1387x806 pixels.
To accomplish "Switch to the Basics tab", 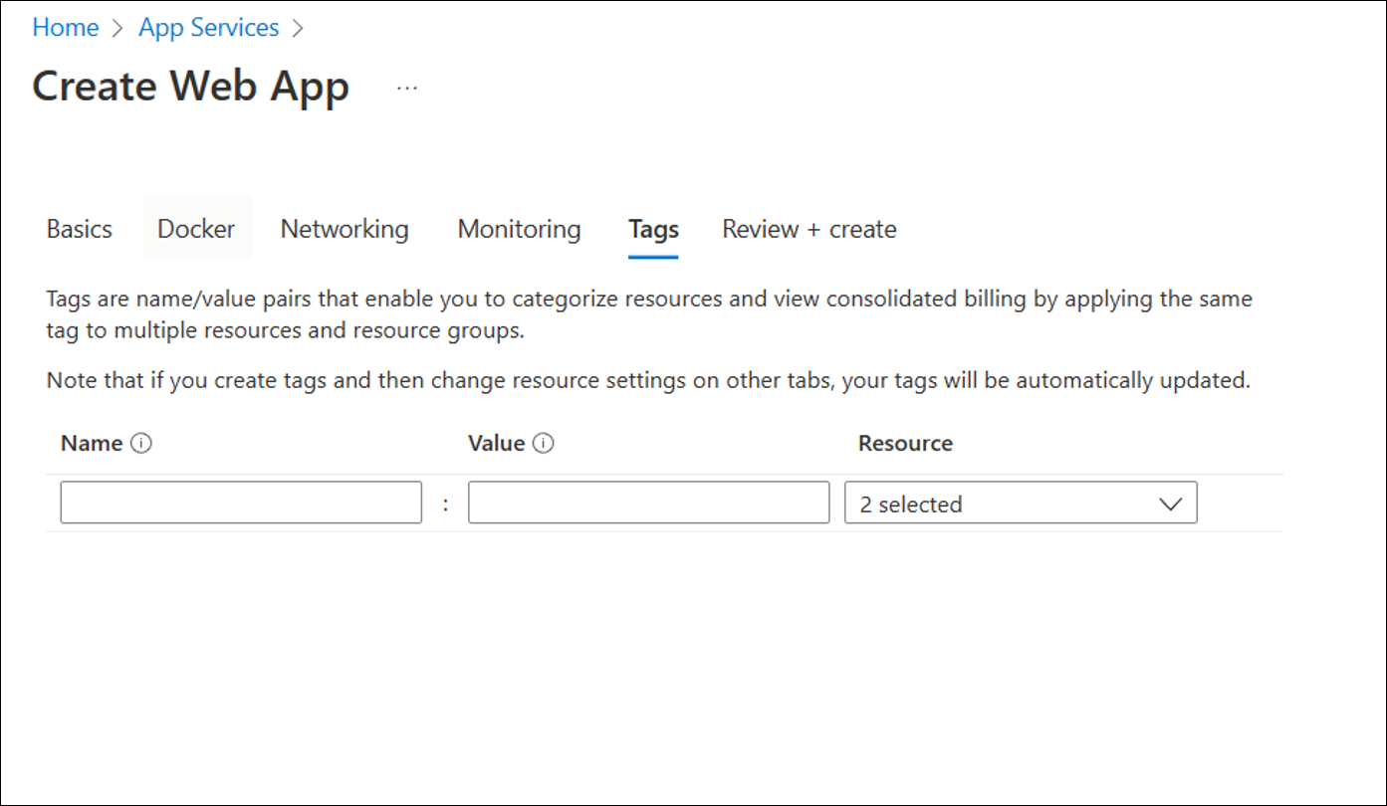I will click(x=80, y=229).
